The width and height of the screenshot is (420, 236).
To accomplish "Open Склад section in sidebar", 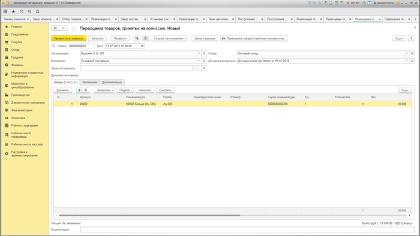I will pos(15,50).
